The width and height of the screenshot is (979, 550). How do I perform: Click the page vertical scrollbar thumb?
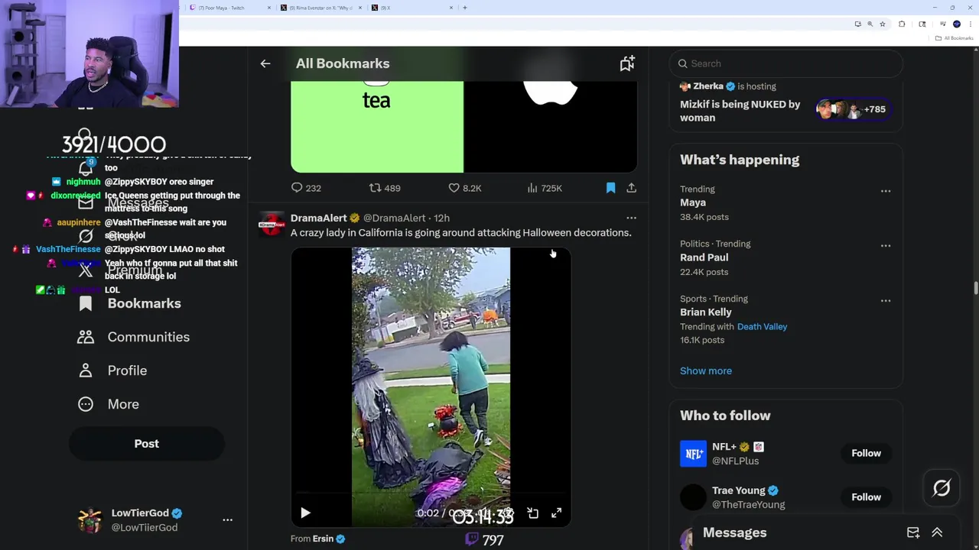tap(975, 288)
